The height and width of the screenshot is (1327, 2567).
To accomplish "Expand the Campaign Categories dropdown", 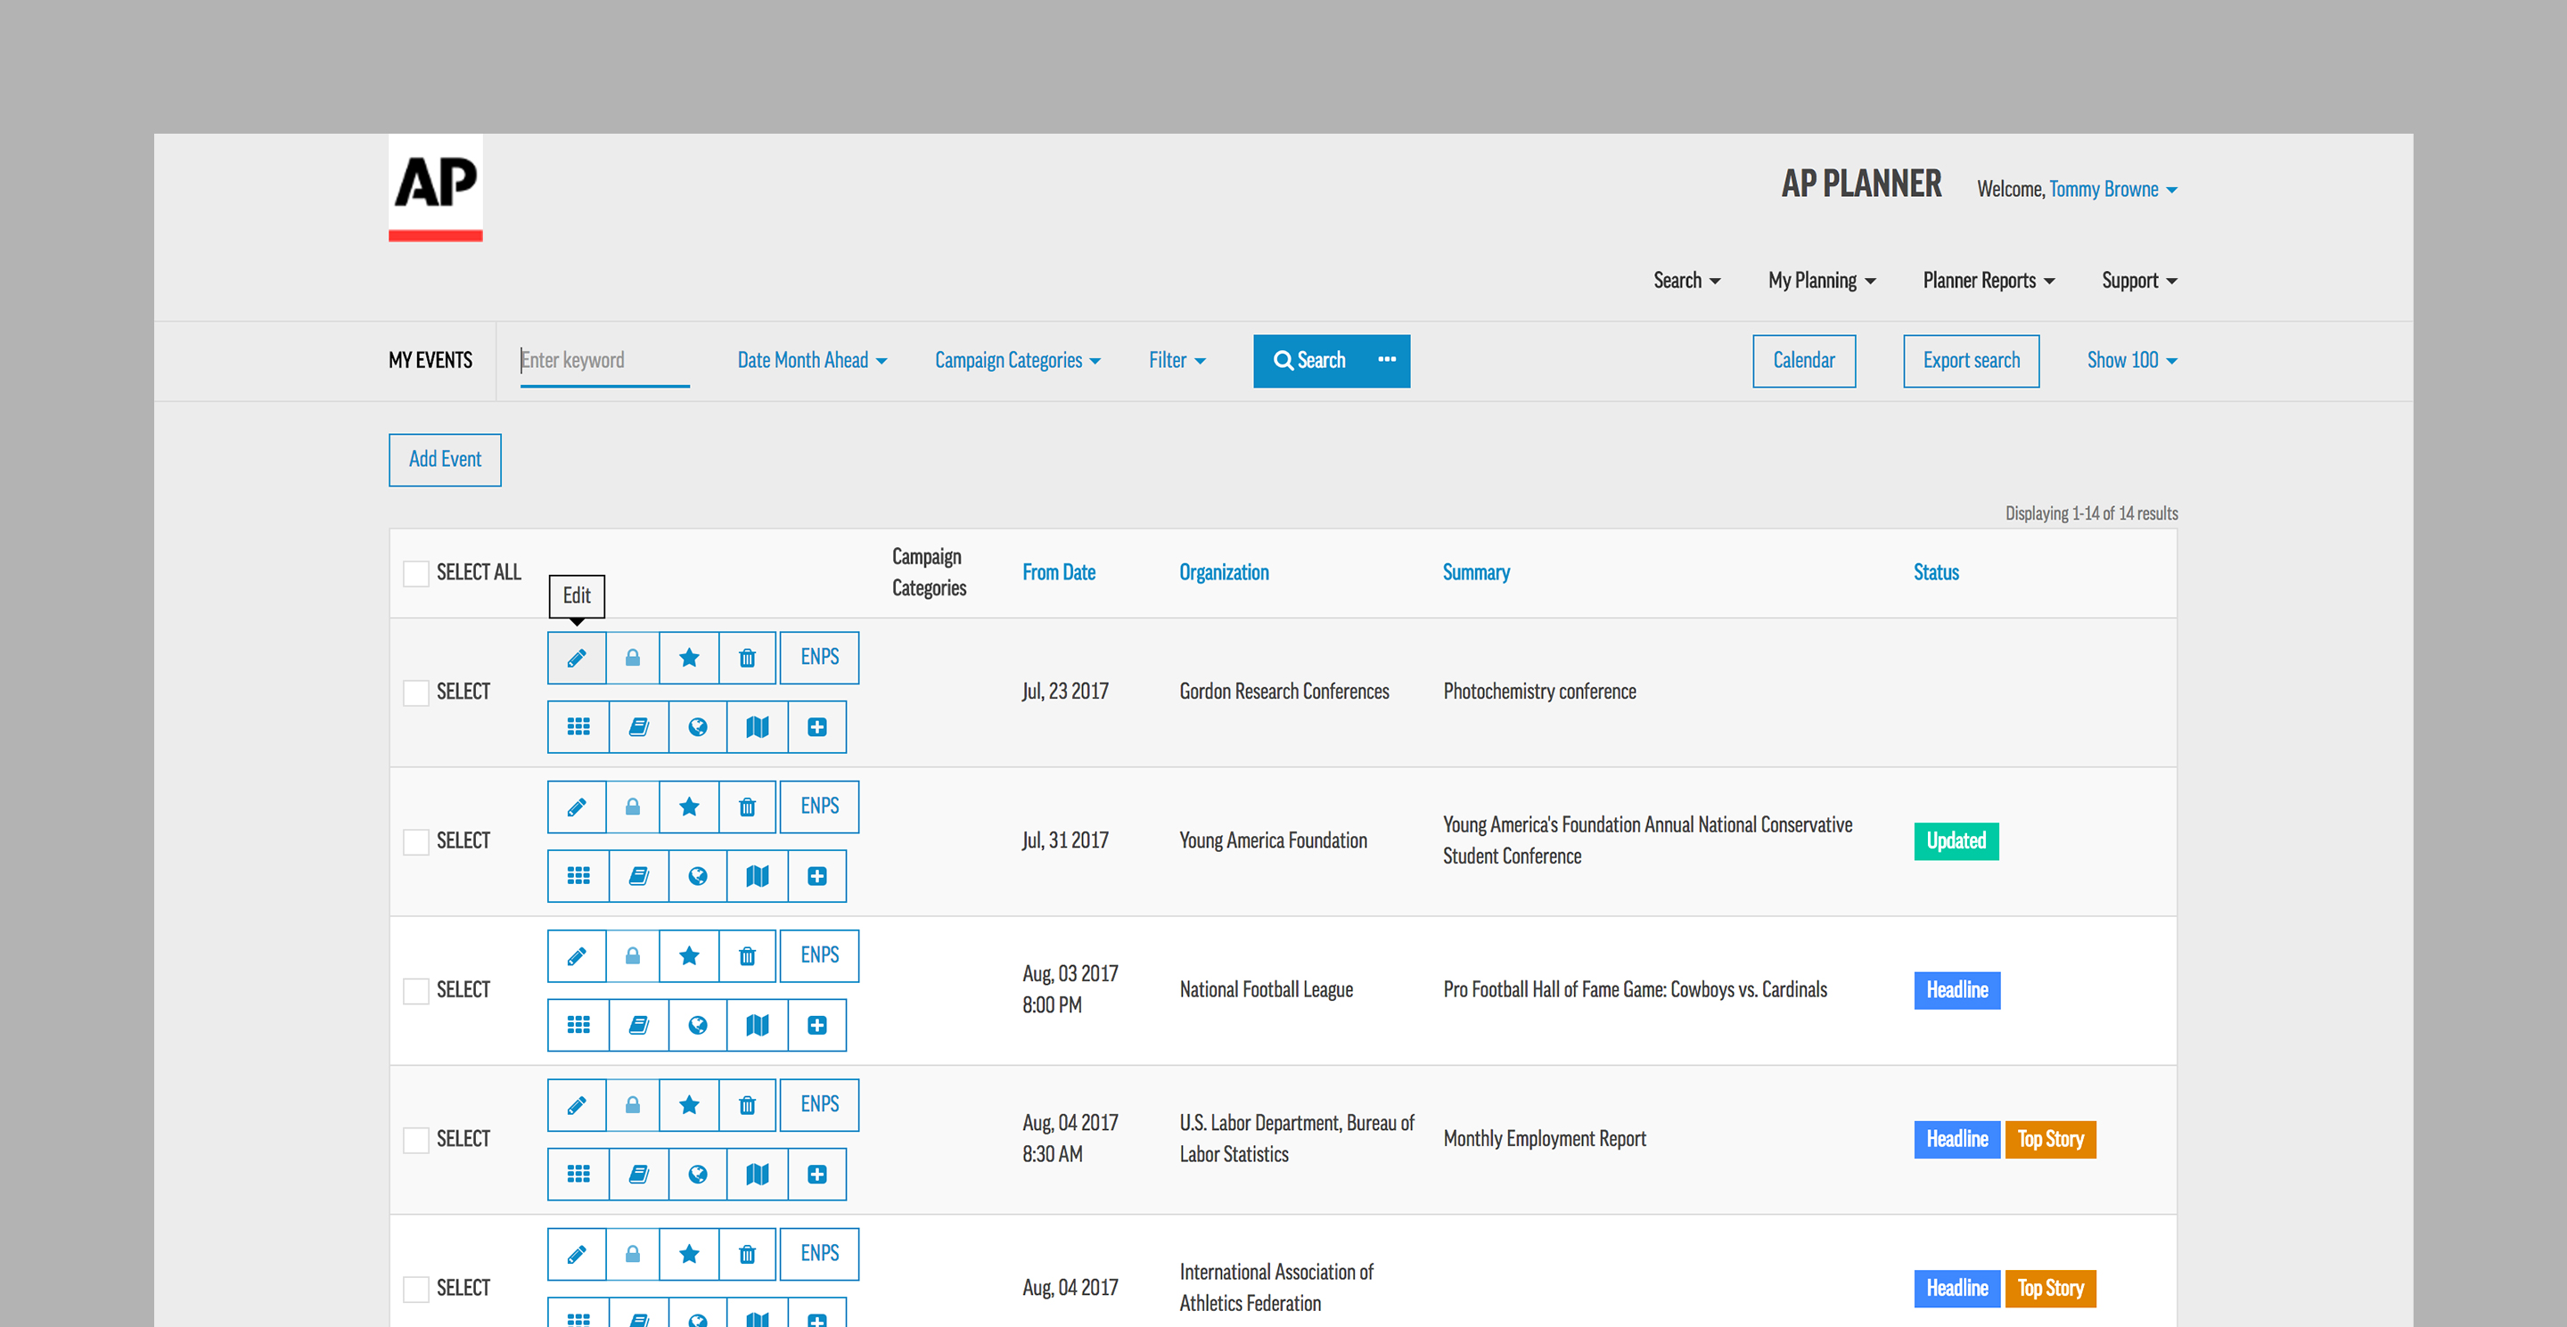I will 1017,361.
